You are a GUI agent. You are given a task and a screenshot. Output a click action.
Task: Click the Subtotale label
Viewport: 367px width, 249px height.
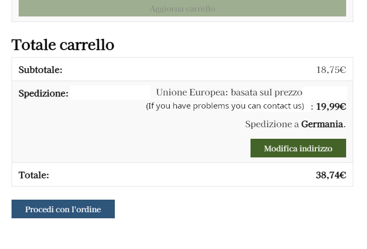(x=41, y=70)
